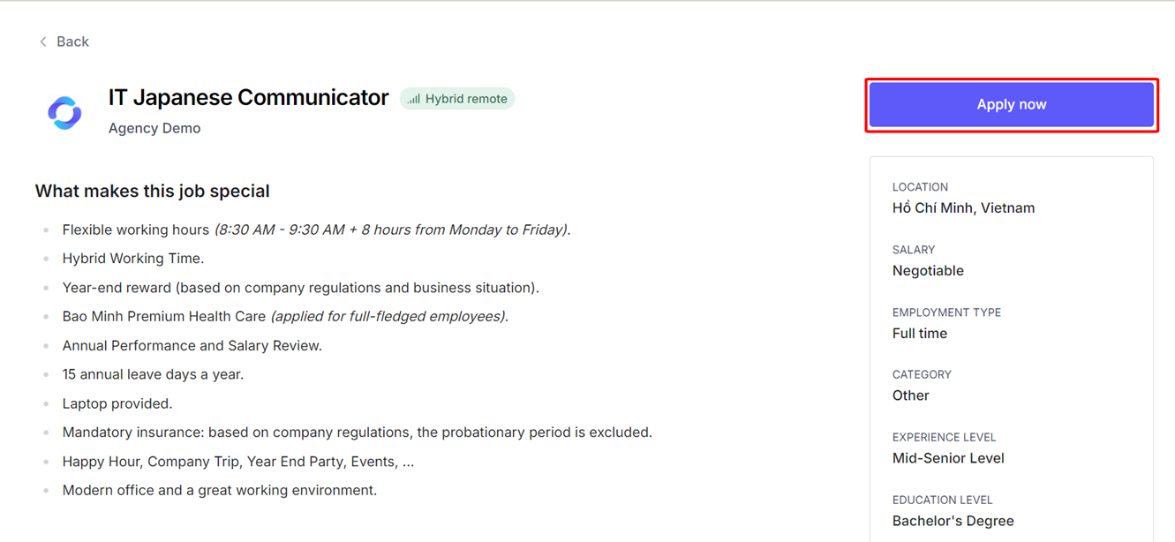Click the Mid-Senior Level experience value
Viewport: 1175px width, 542px height.
tap(948, 458)
